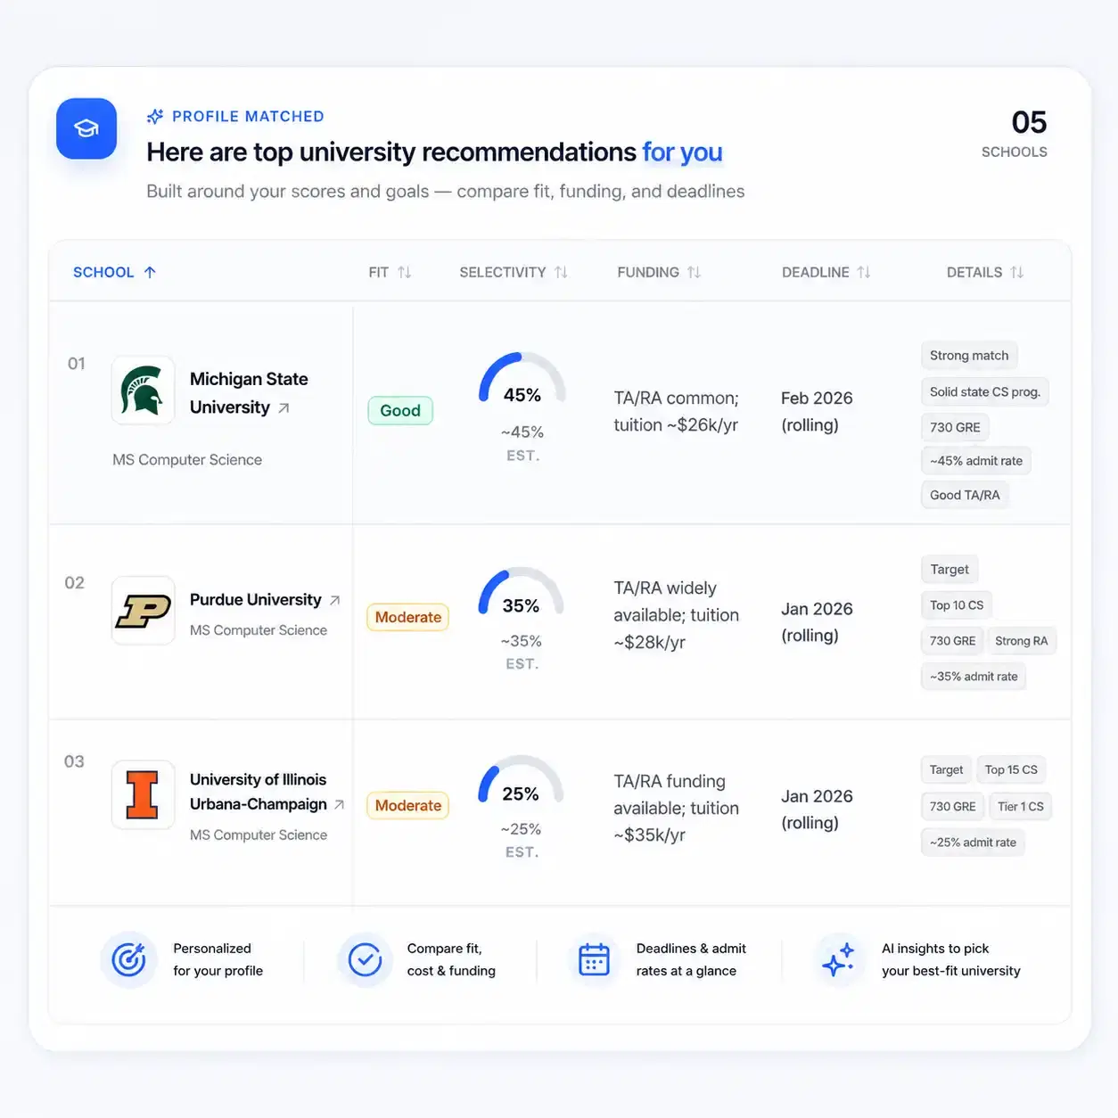
Task: Select the 730 GRE tag in Illinois row
Action: [x=952, y=807]
